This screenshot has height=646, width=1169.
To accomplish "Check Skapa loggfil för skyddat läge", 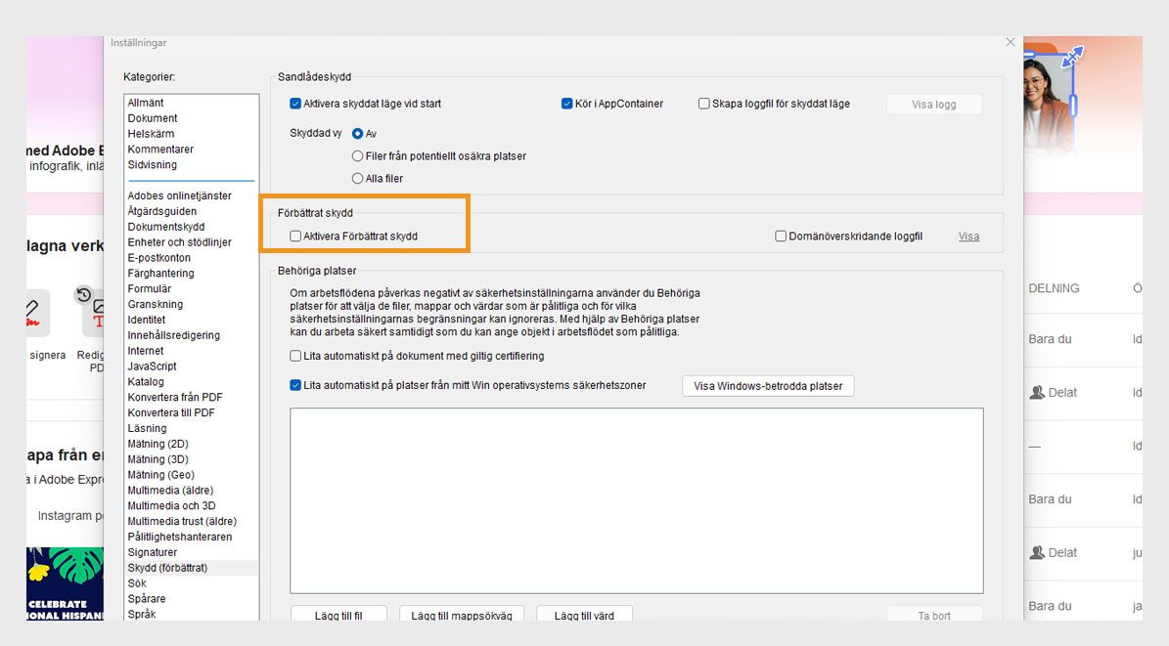I will point(703,104).
